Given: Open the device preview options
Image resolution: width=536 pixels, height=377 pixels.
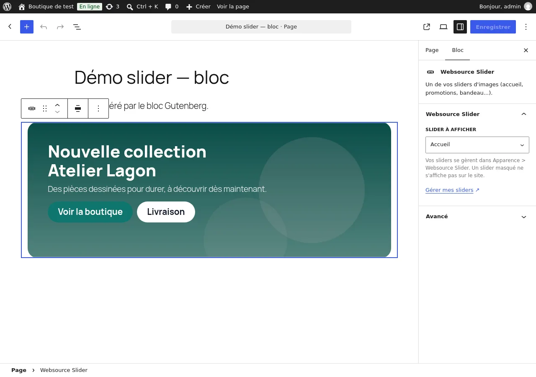Looking at the screenshot, I should coord(443,27).
